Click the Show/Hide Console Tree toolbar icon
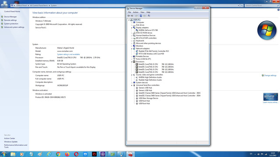This screenshot has width=280, height=157. coord(136,16)
